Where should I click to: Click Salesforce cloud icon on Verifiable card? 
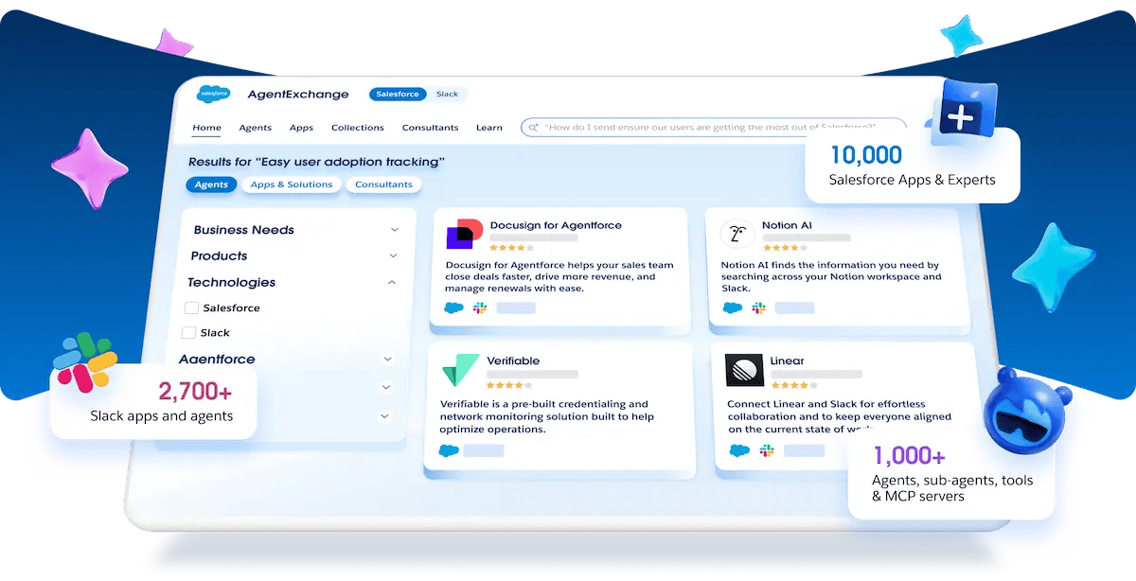449,450
